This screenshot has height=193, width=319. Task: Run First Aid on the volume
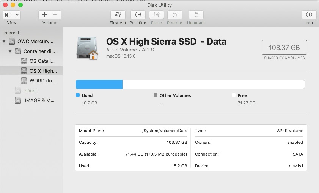[x=118, y=15]
